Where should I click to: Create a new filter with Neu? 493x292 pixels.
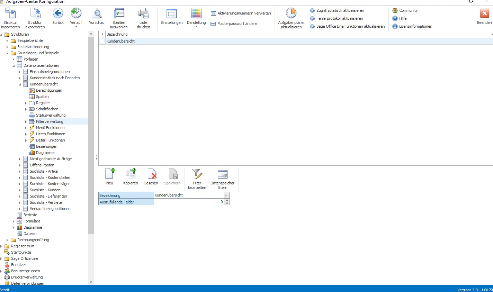click(110, 173)
